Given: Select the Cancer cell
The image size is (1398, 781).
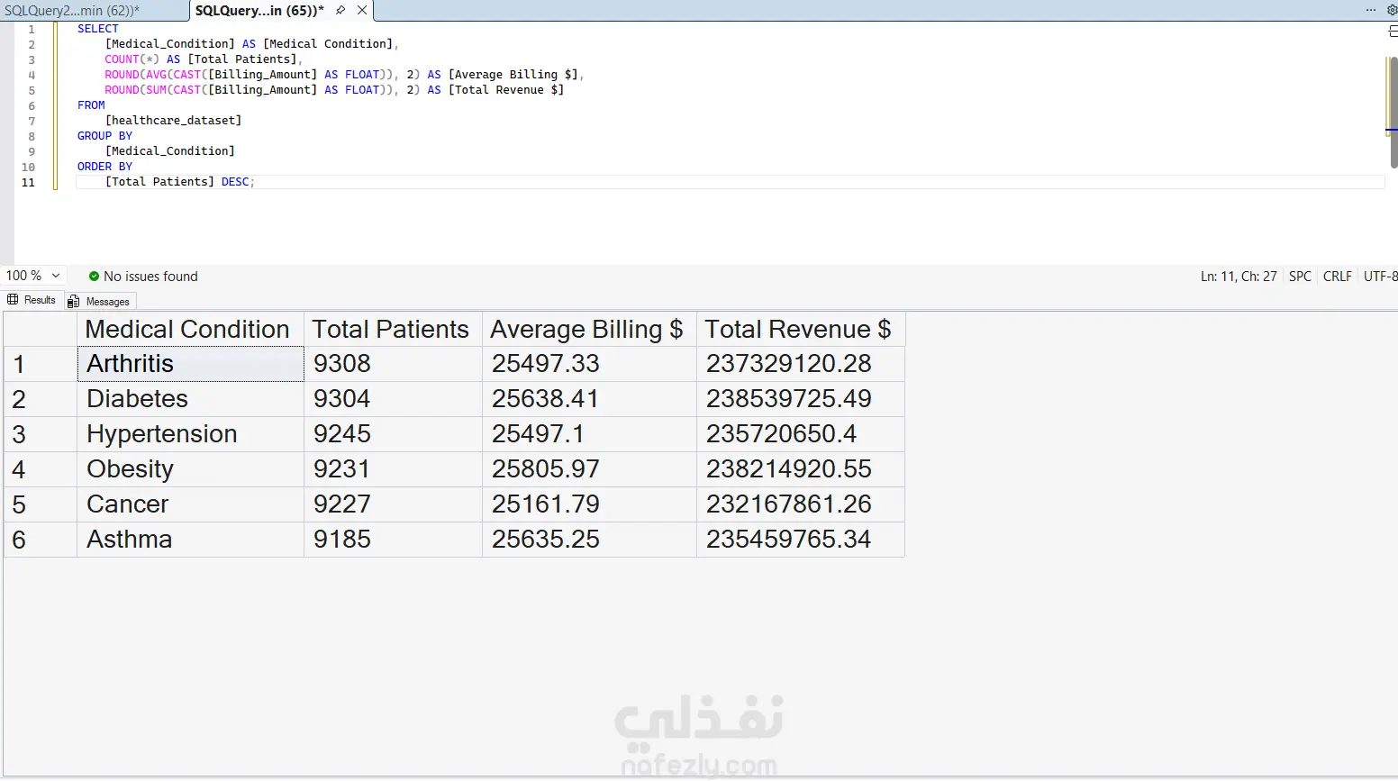Looking at the screenshot, I should click(190, 504).
